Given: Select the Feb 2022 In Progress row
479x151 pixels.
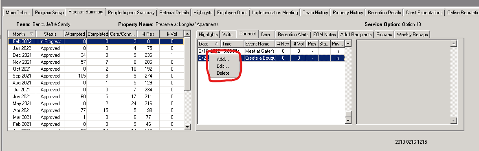Looking at the screenshot, I should tap(96, 41).
